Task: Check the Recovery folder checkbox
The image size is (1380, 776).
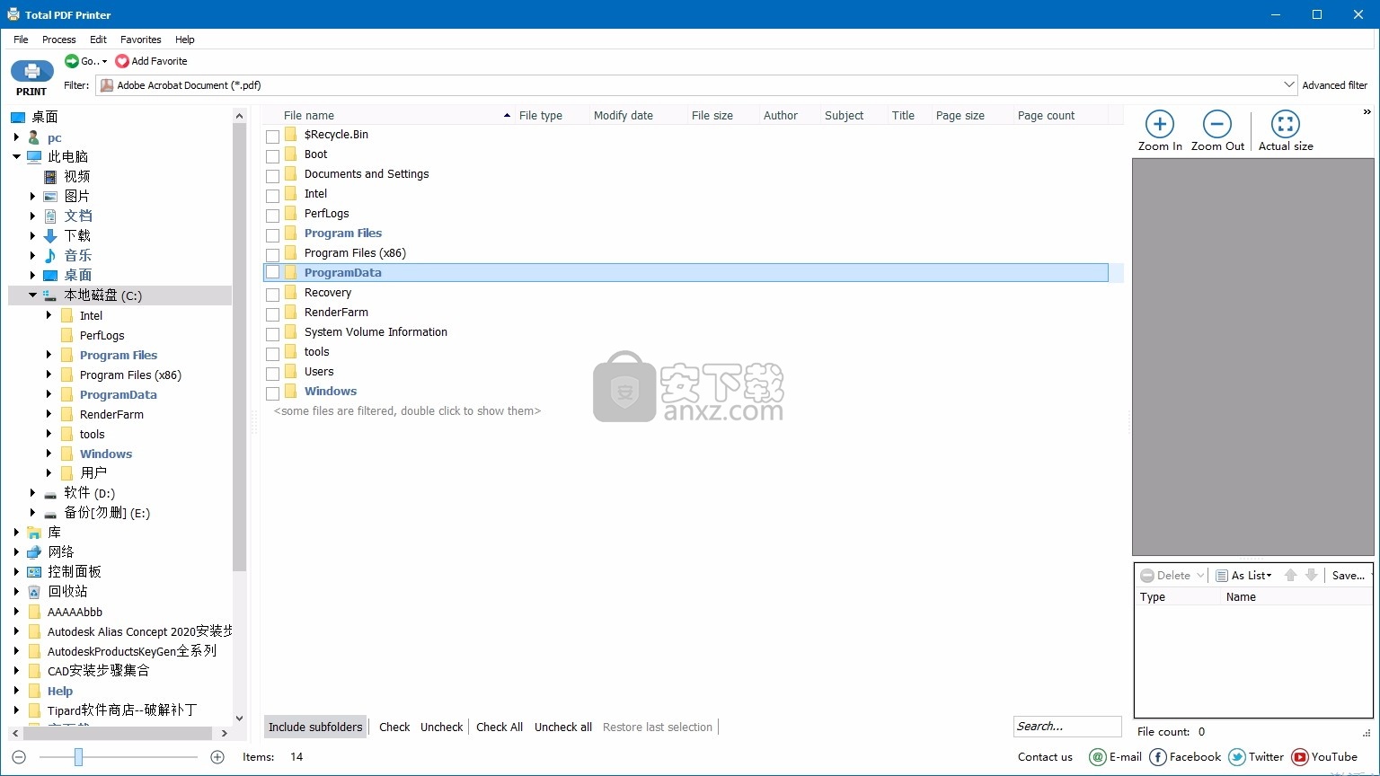Action: coord(272,295)
